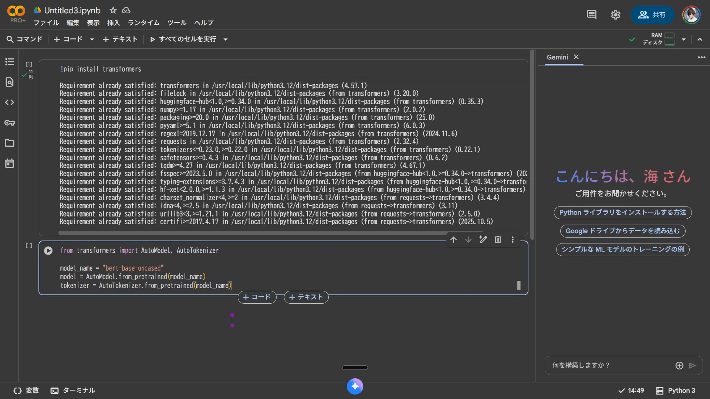
Task: Star the Untitled3.ipynb notebook
Action: coord(113,10)
